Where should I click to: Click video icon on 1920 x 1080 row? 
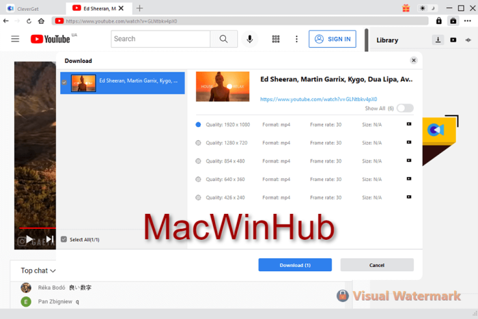(409, 124)
